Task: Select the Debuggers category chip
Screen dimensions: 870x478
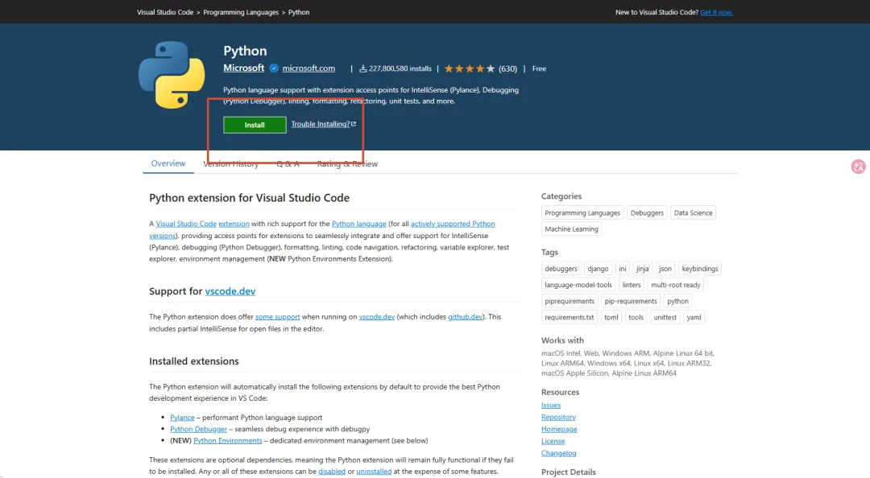Action: (647, 213)
